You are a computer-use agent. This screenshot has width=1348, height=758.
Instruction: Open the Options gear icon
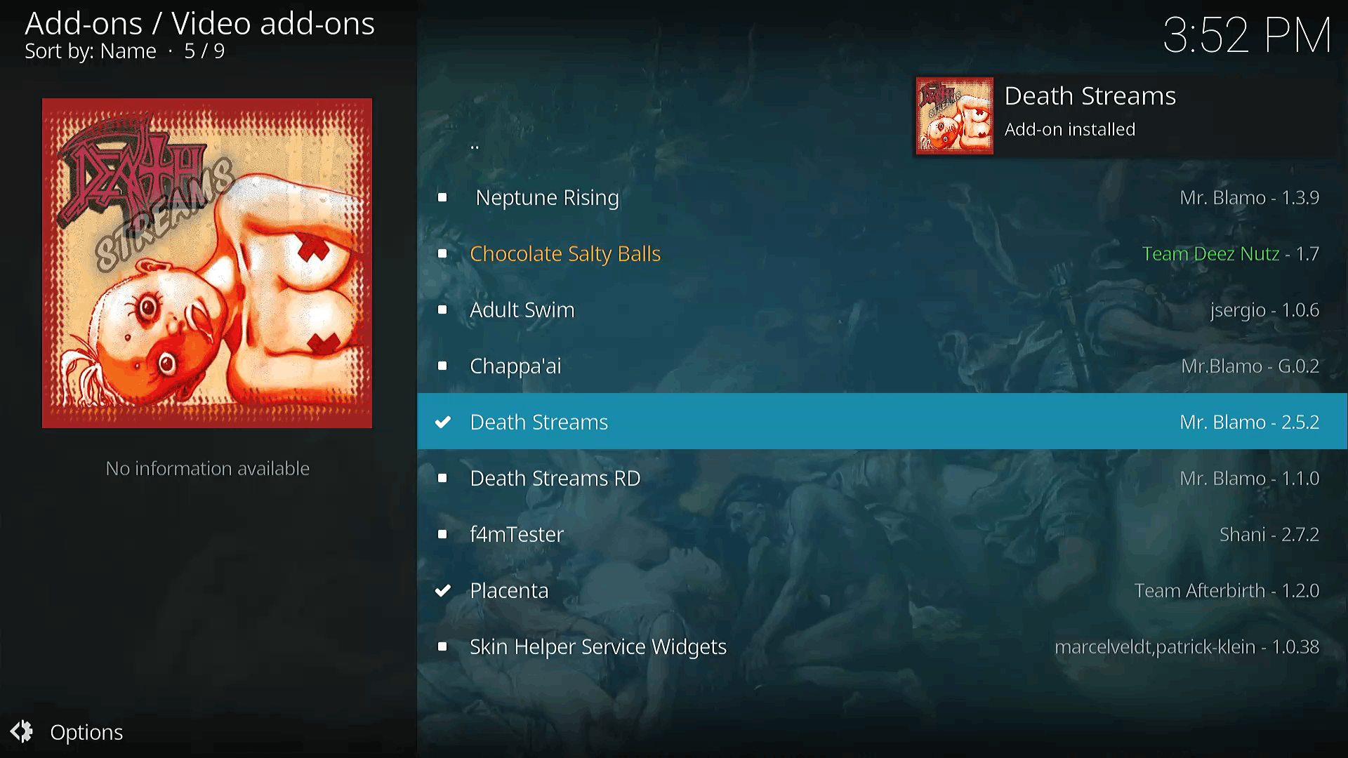click(x=22, y=731)
